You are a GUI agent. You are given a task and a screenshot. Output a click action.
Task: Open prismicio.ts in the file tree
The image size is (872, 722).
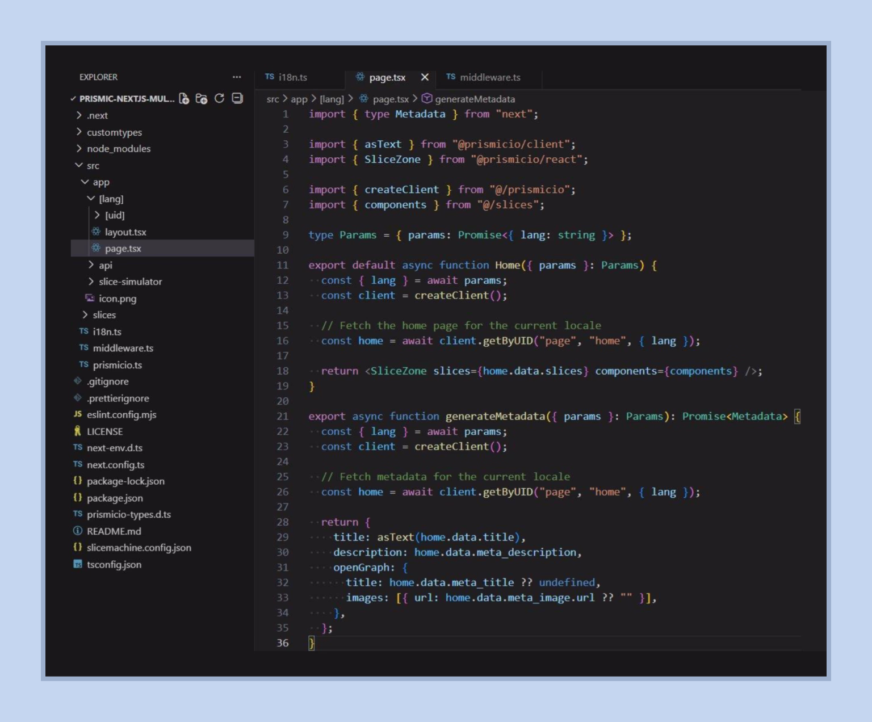click(117, 365)
